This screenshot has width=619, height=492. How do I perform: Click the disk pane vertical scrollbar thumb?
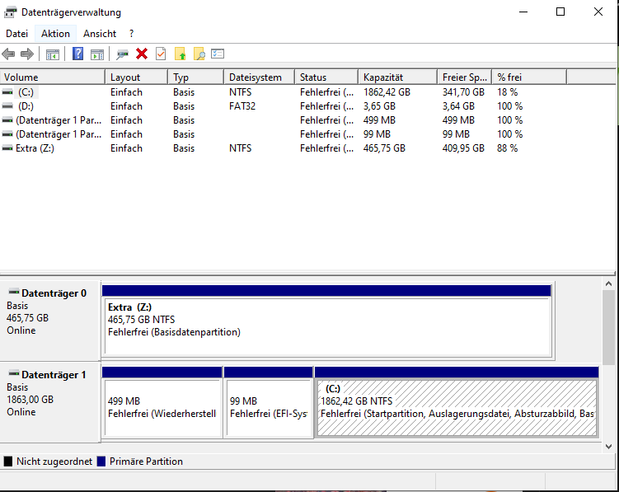coord(608,327)
